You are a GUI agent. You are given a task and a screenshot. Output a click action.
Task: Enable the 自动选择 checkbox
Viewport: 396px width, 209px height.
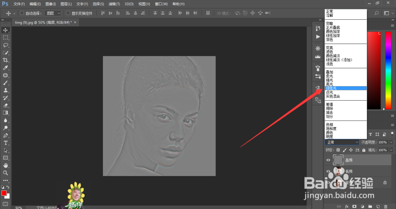pos(22,13)
